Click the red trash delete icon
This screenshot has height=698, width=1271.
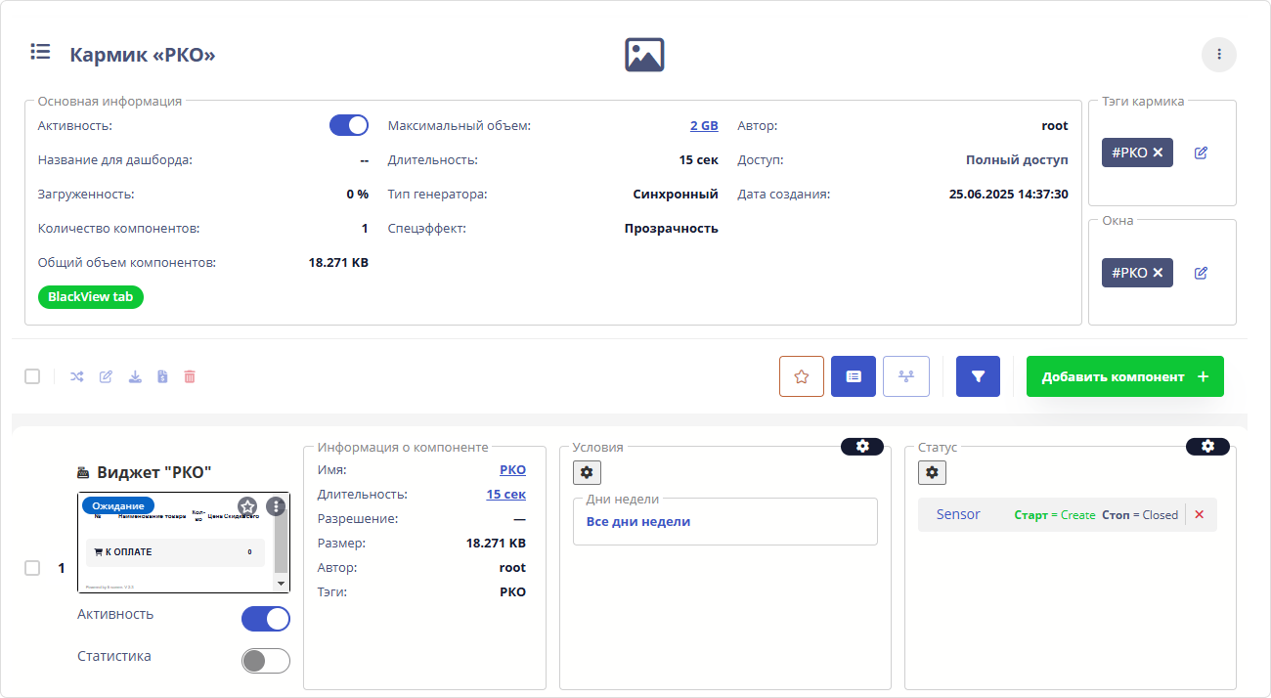click(x=190, y=376)
